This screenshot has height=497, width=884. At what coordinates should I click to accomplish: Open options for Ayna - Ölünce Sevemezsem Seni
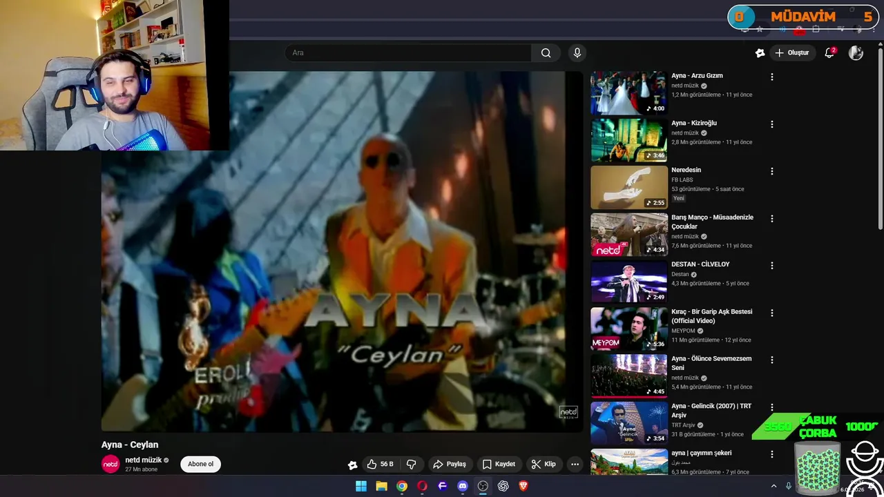coord(772,360)
